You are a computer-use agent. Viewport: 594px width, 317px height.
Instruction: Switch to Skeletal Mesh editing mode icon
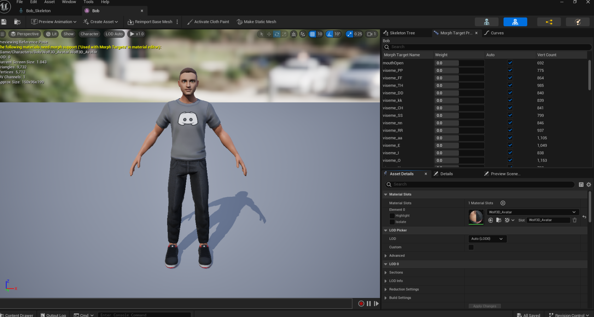[x=515, y=22]
